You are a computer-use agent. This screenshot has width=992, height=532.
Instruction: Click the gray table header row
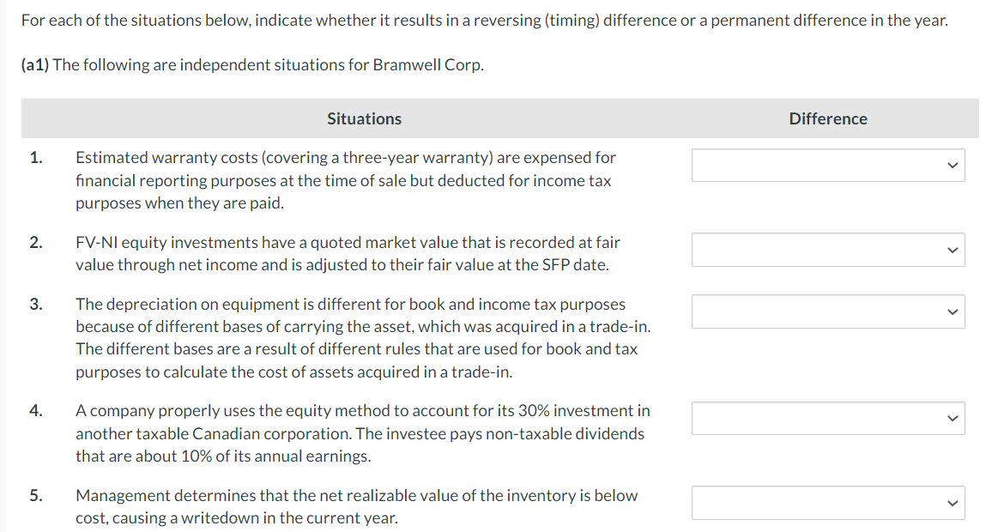click(x=498, y=118)
